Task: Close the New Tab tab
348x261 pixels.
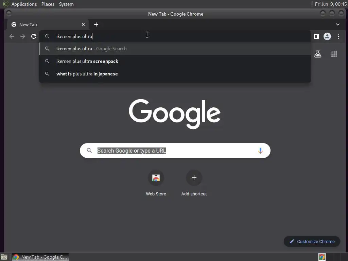Action: click(83, 24)
